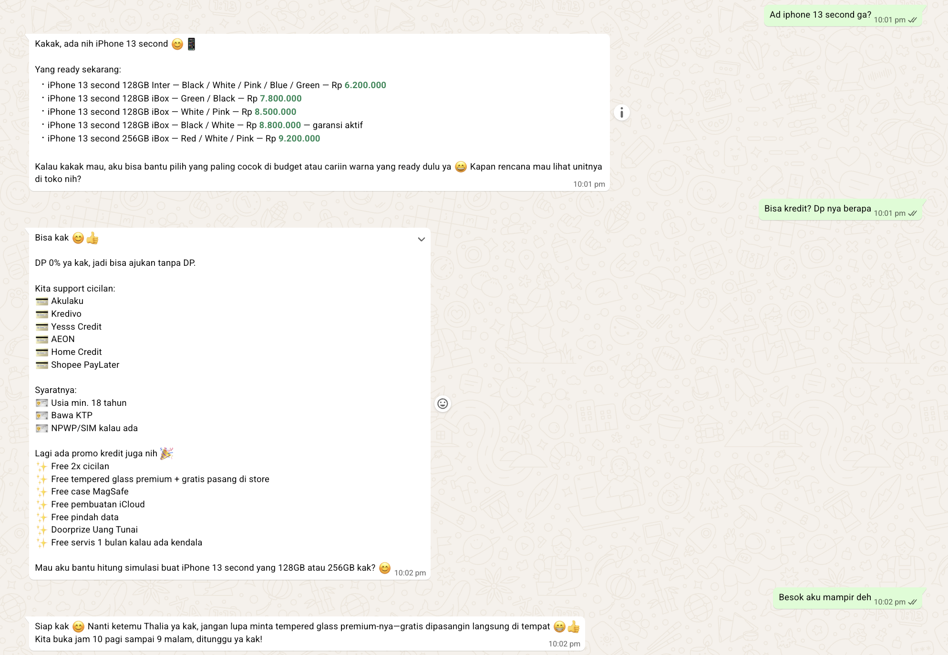Click the 10:02 pm timestamp on 'Siap kak' message

564,644
